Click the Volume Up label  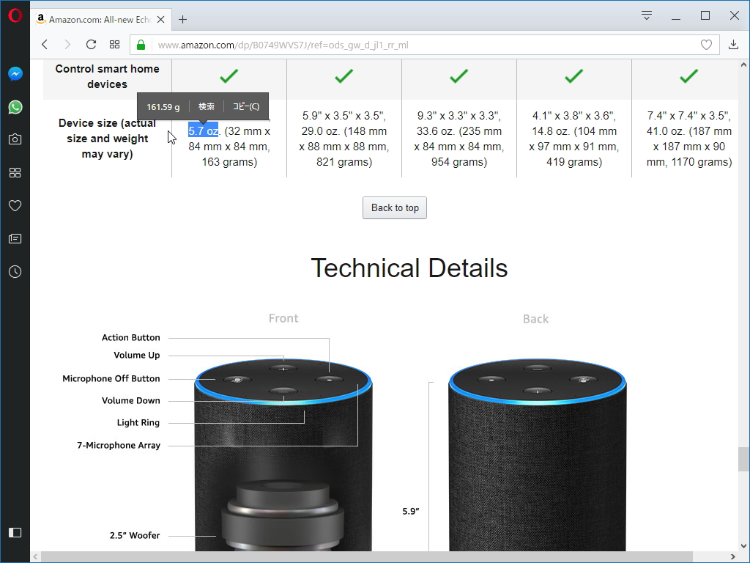(x=137, y=356)
